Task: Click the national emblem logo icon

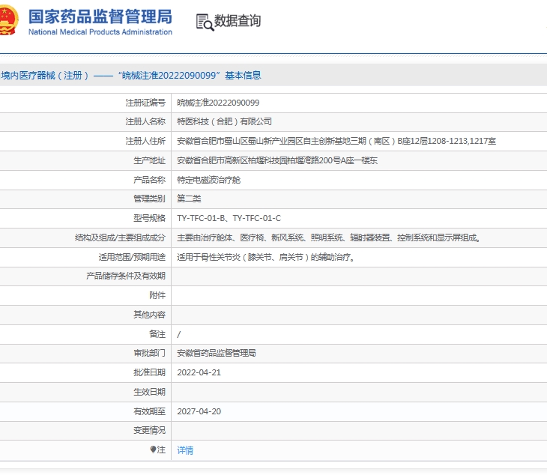Action: (x=7, y=22)
